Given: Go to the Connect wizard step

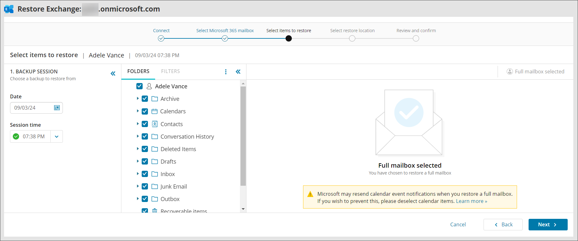Looking at the screenshot, I should coord(161,38).
